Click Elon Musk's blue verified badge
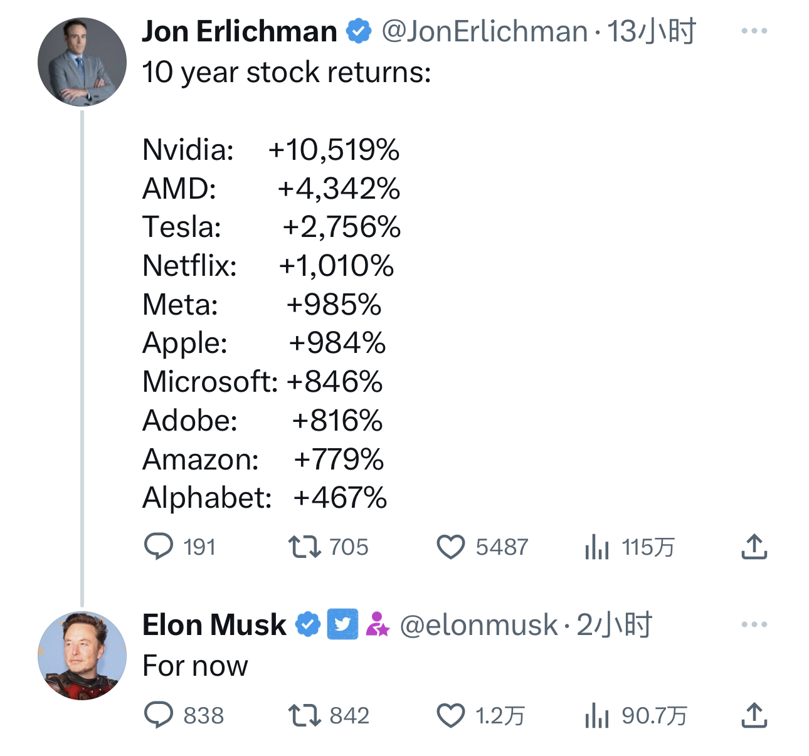This screenshot has width=809, height=756. (308, 624)
